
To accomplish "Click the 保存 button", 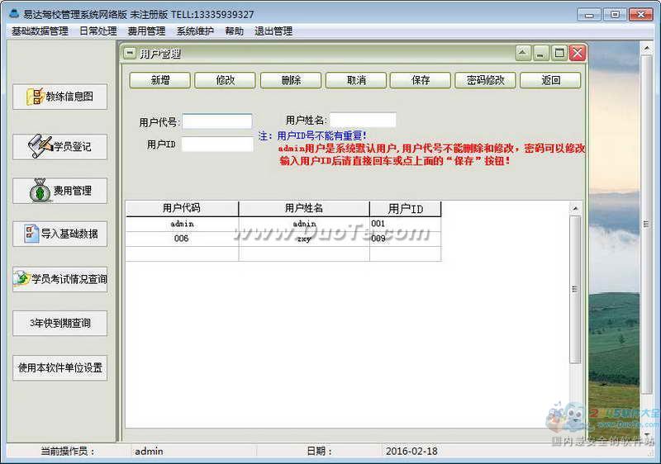I will [421, 80].
